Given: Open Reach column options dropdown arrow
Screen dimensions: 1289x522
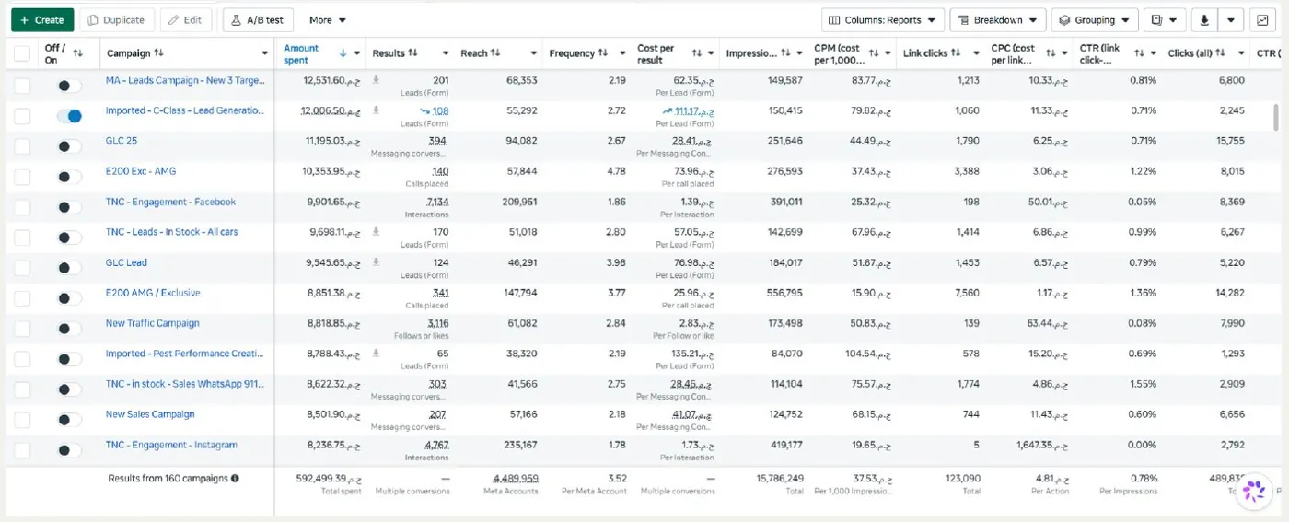Looking at the screenshot, I should click(x=533, y=53).
